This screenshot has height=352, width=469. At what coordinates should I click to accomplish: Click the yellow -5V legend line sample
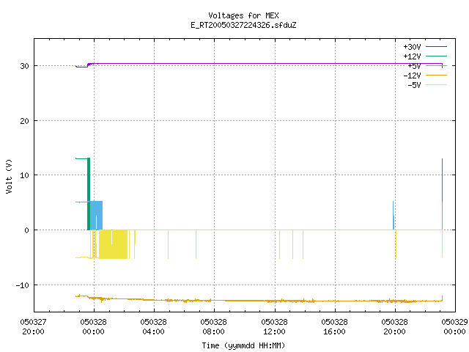437,85
